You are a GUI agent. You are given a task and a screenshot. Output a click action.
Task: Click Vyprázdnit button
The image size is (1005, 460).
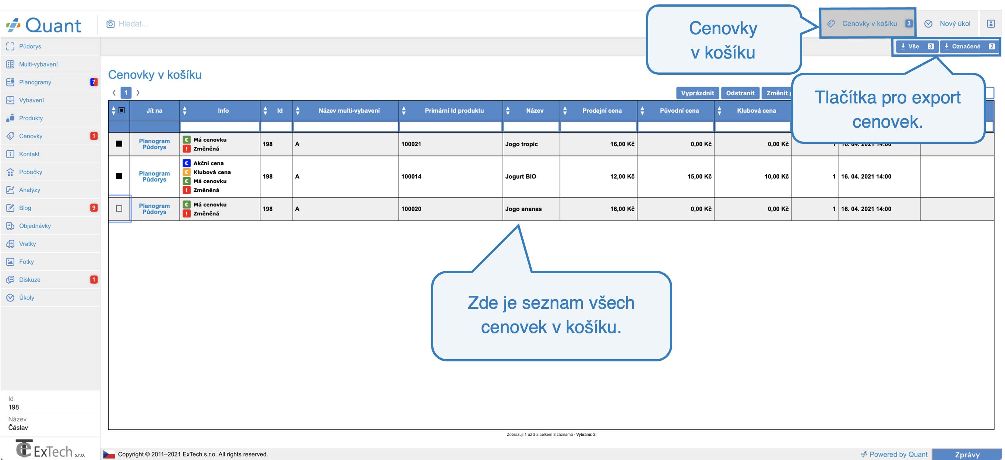(x=697, y=93)
